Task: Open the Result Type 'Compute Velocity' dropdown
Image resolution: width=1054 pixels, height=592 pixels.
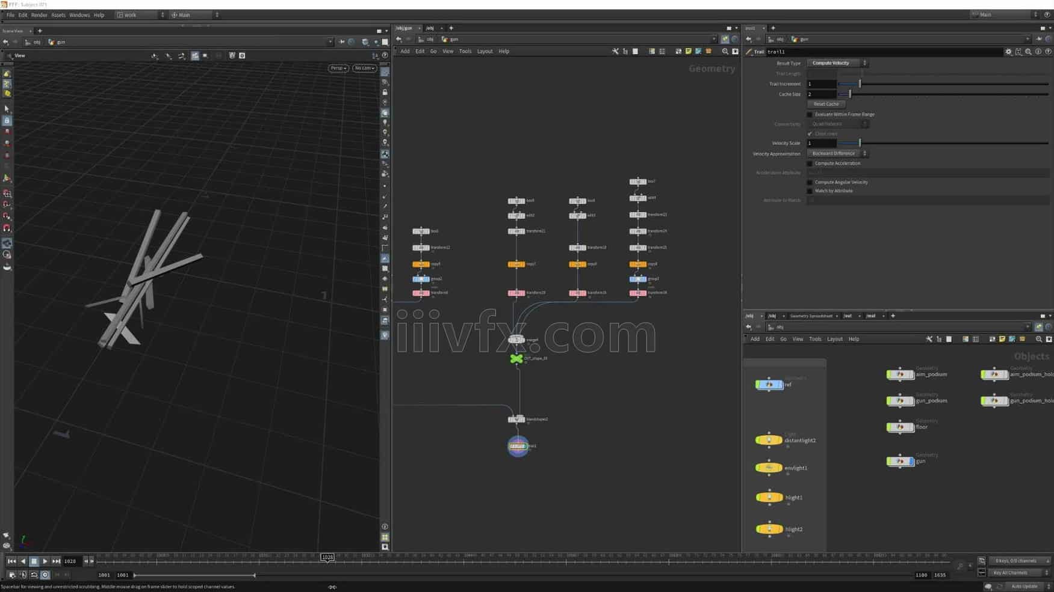Action: tap(837, 63)
